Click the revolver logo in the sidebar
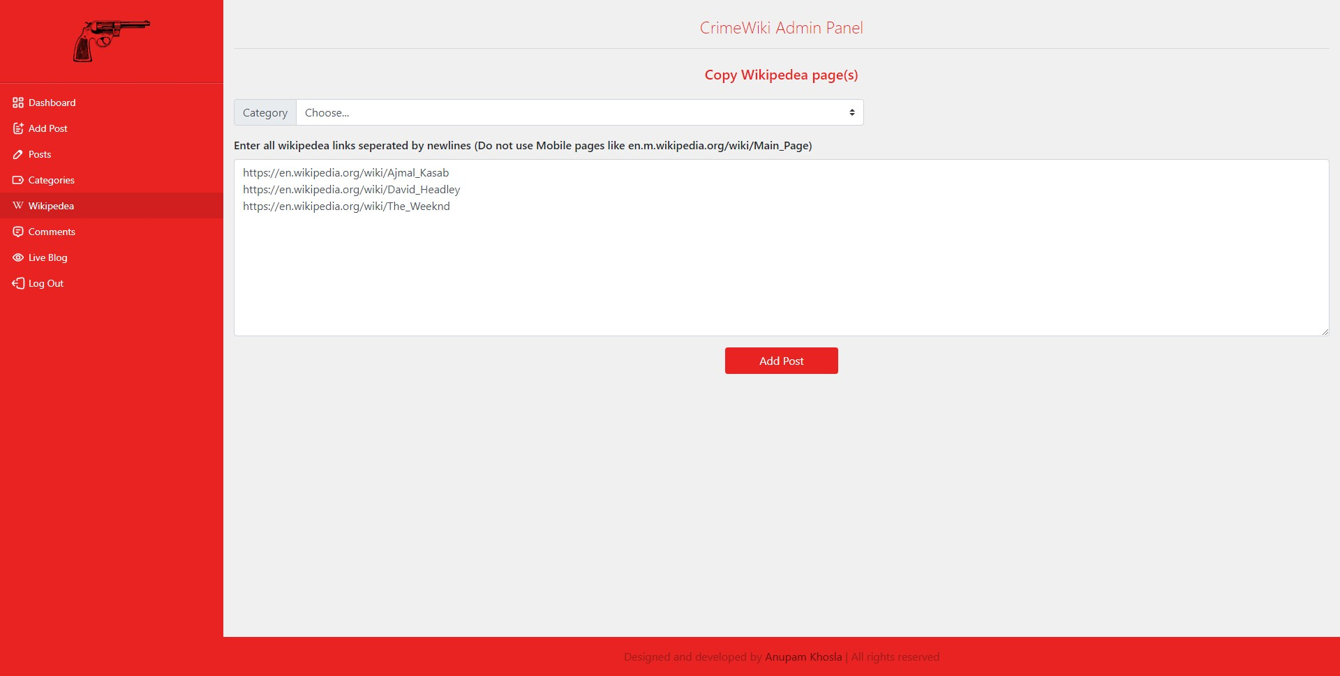 pos(112,40)
